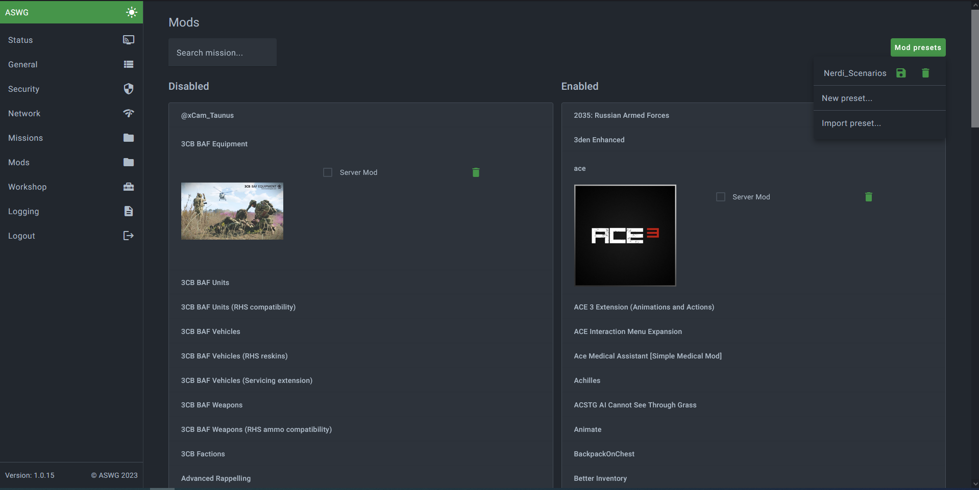Click the 3CB BAF Equipment thumbnail image
The width and height of the screenshot is (979, 490).
232,211
